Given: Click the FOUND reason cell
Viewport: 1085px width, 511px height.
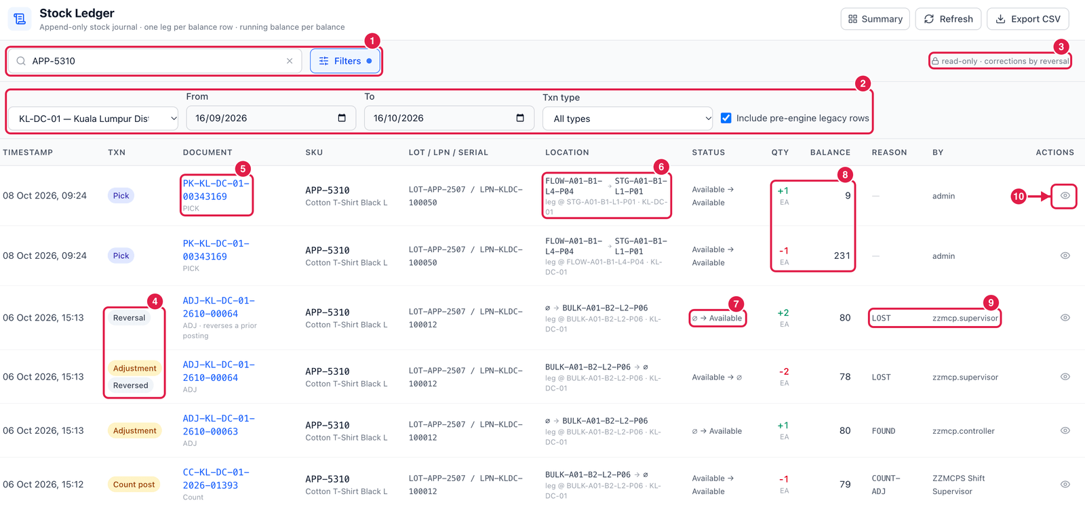Looking at the screenshot, I should tap(884, 431).
